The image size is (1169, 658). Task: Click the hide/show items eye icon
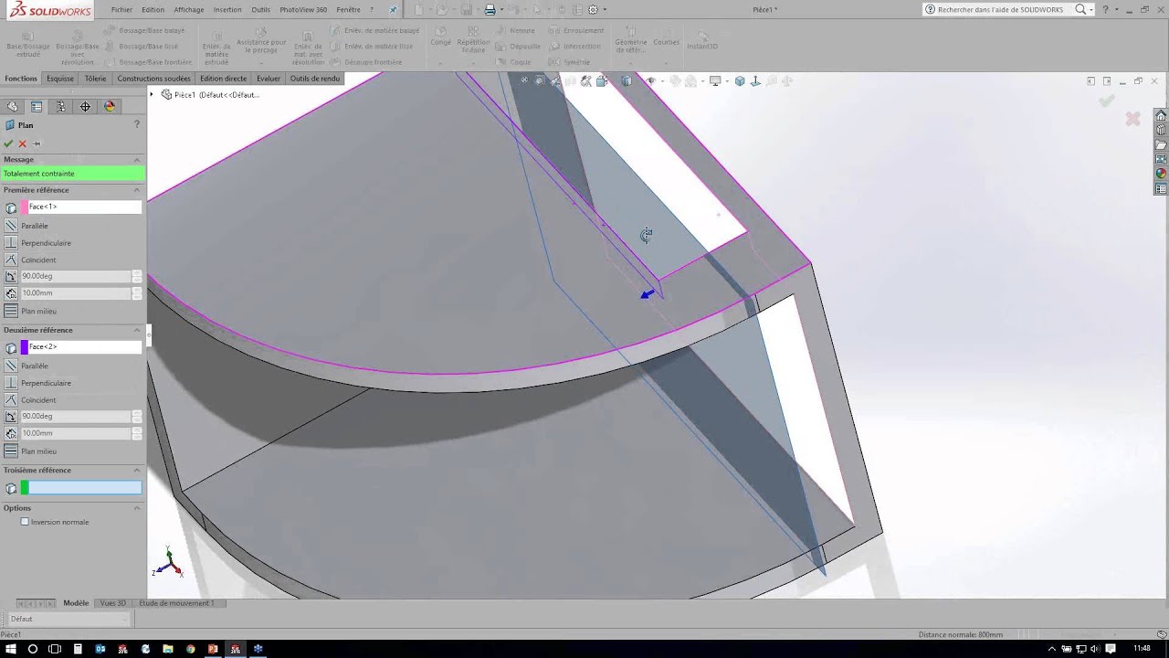651,80
